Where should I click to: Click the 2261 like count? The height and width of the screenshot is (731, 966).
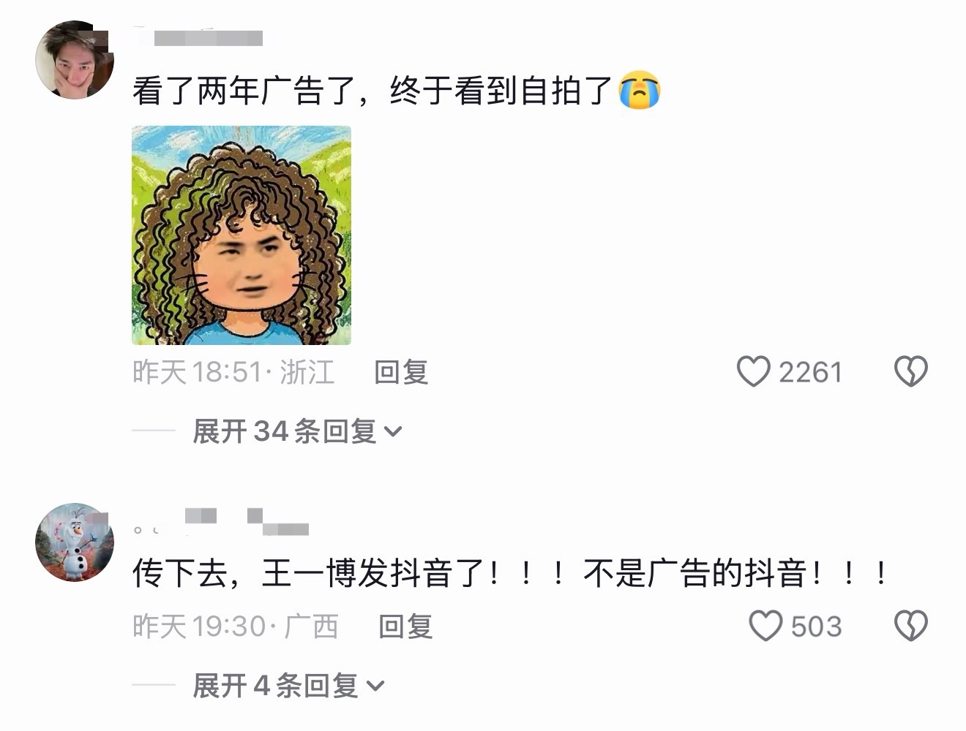(810, 372)
